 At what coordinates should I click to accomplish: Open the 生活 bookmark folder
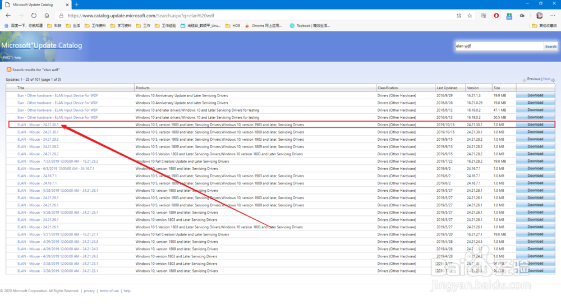coord(73,26)
